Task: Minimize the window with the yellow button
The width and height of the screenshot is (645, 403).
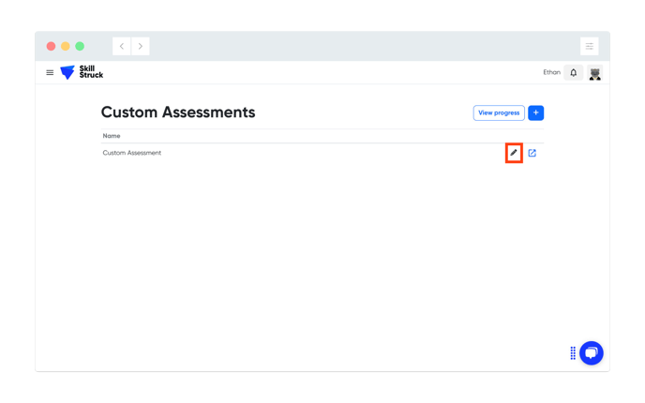Action: coord(66,46)
